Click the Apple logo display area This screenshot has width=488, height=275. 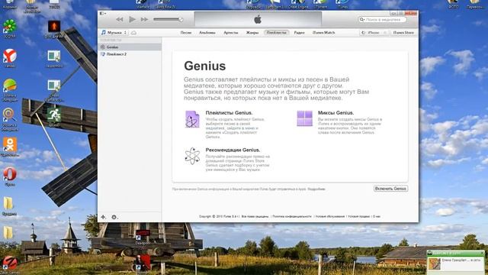pyautogui.click(x=258, y=20)
